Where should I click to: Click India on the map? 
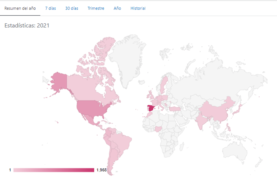click(202, 121)
